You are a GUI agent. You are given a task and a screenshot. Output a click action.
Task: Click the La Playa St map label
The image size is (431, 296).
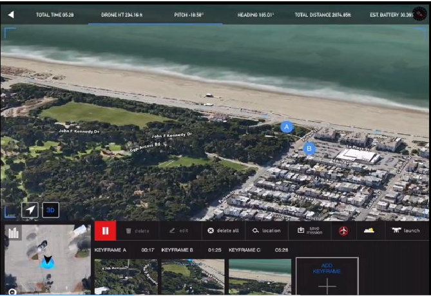click(x=358, y=148)
